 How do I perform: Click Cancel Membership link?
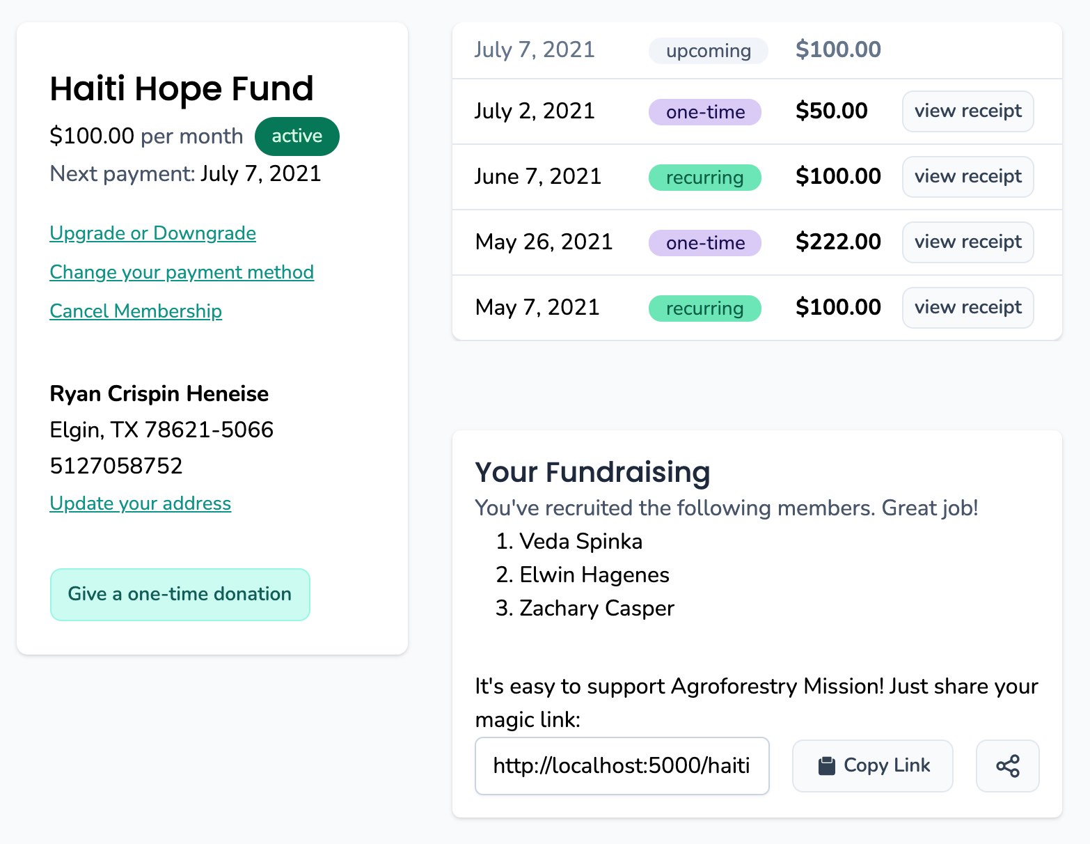click(x=136, y=311)
